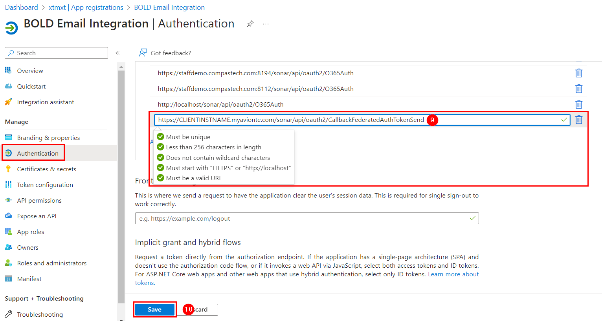Viewport: 602px width, 321px height.
Task: Delete the staffdemo 8112 redirect URI
Action: pos(579,89)
